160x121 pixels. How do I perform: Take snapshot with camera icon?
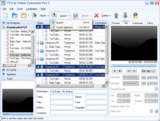144,71
